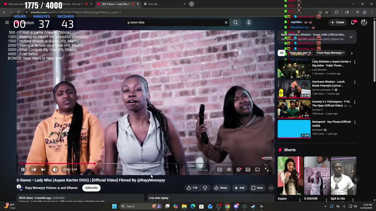
Task: Open options for the Aspen Short
Action: click(300, 200)
